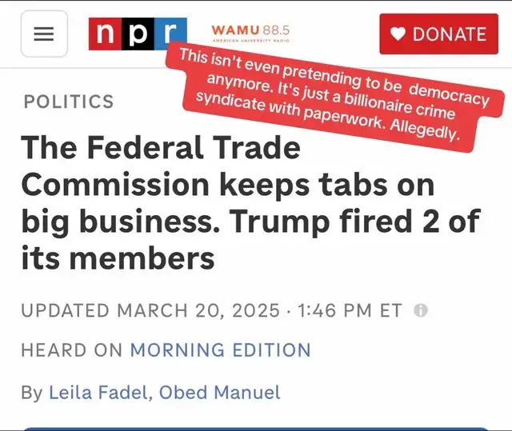The width and height of the screenshot is (512, 431).
Task: Click the DONATE button text
Action: [450, 34]
